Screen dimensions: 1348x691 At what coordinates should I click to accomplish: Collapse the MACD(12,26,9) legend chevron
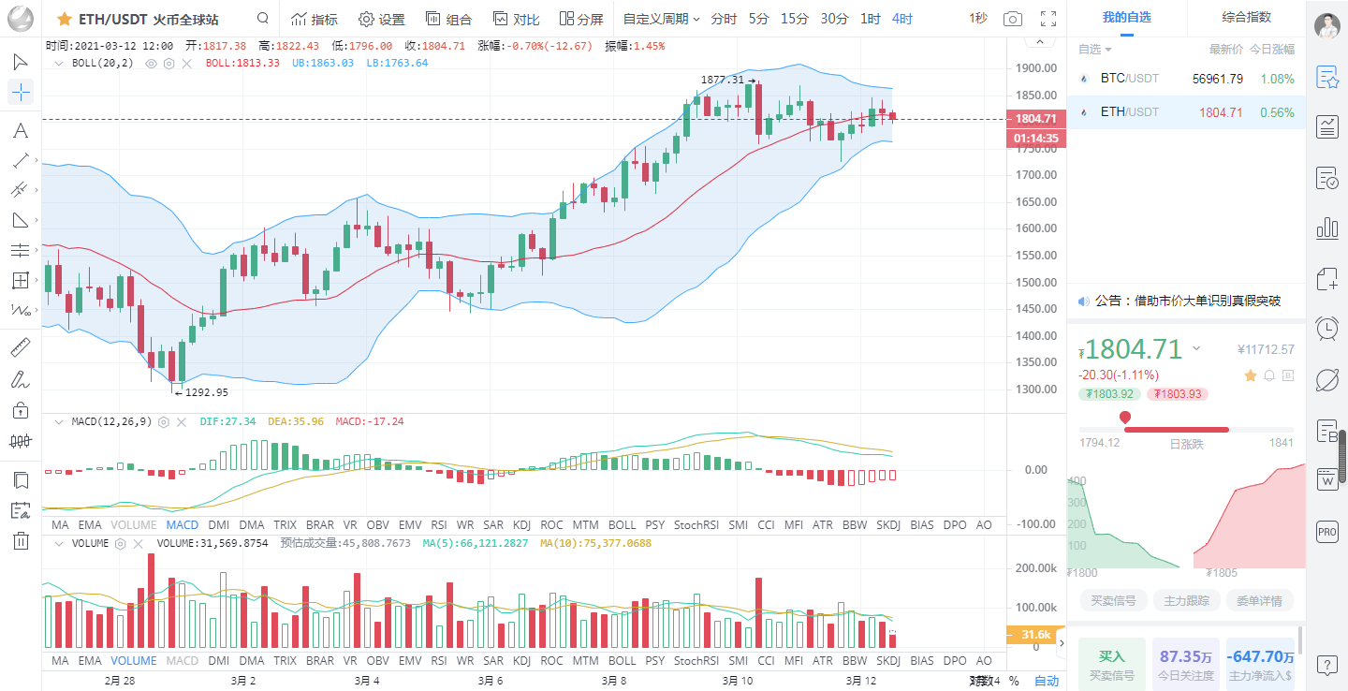(60, 421)
